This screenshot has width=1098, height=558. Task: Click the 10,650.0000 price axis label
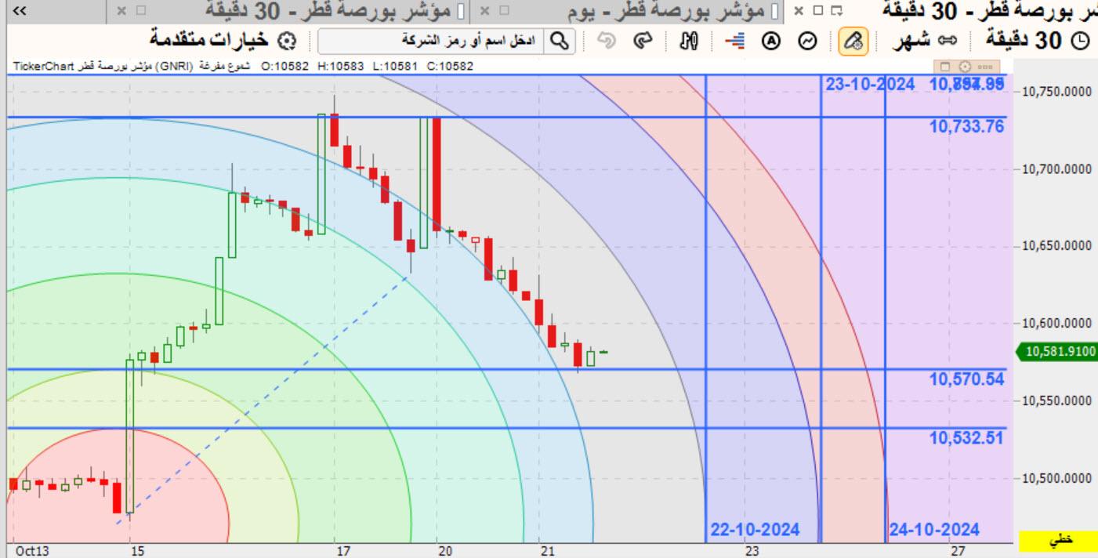pos(1058,246)
